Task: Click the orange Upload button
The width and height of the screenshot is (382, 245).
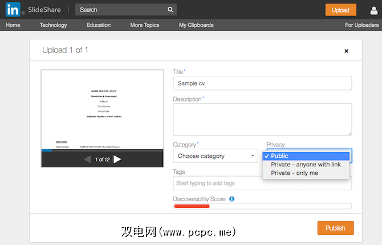Action: tap(340, 10)
